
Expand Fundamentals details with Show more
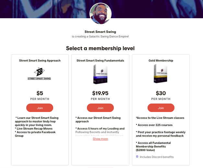point(100,139)
